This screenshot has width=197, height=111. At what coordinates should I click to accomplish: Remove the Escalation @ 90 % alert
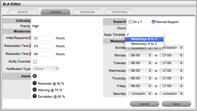click(x=35, y=96)
